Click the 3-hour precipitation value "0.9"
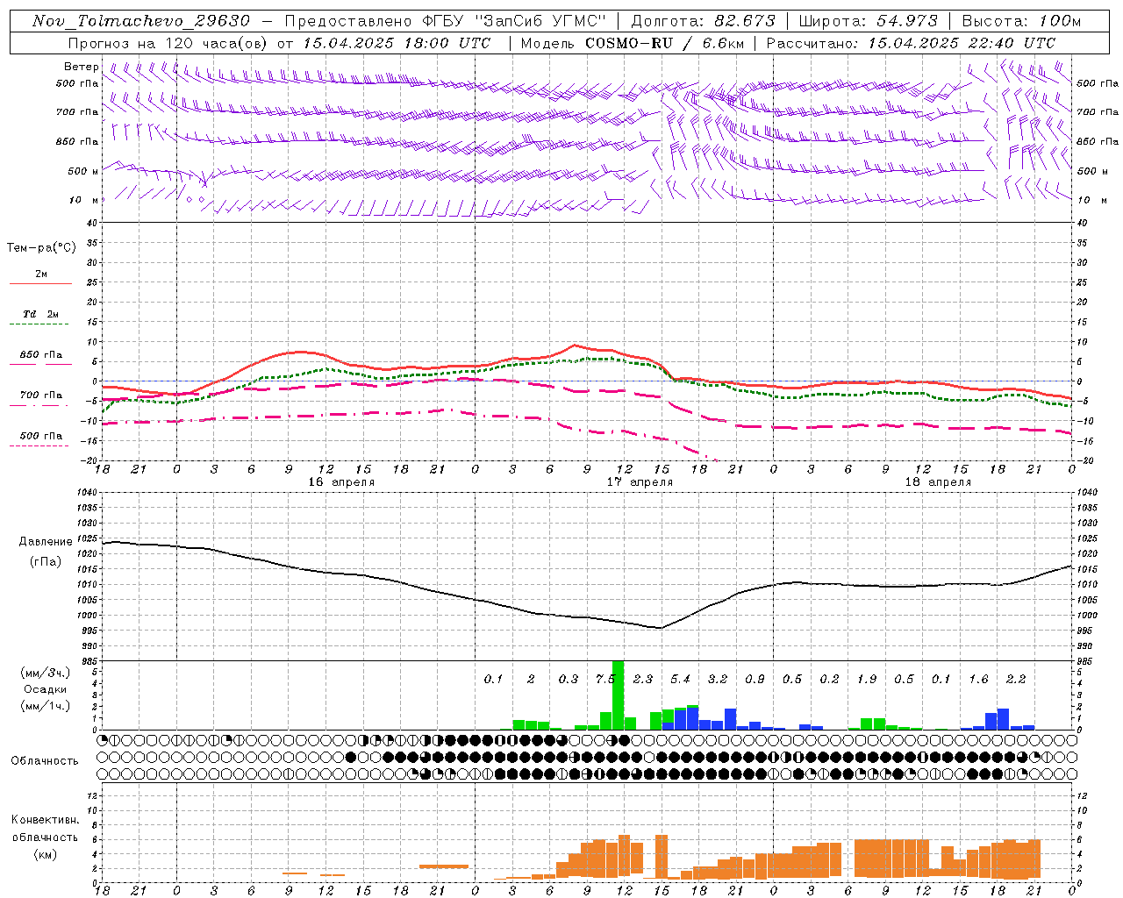 [x=755, y=680]
